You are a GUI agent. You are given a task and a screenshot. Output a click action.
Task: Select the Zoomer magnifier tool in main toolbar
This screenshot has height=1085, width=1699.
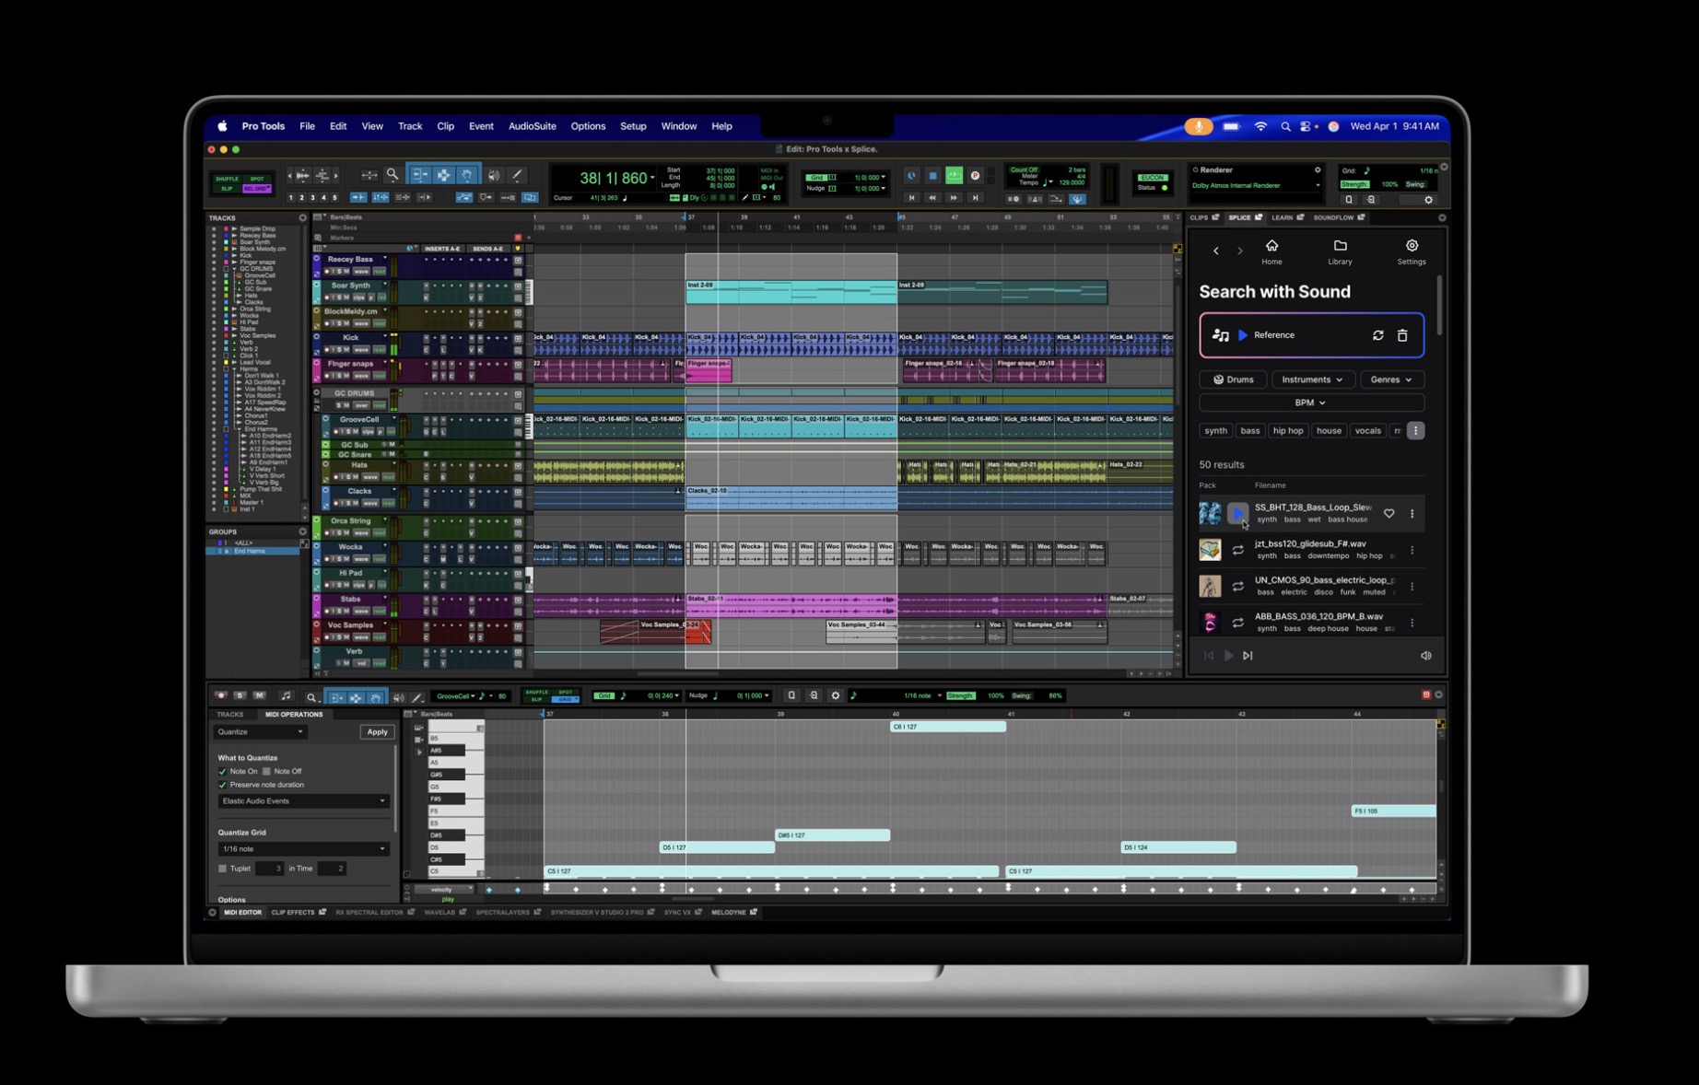[393, 175]
